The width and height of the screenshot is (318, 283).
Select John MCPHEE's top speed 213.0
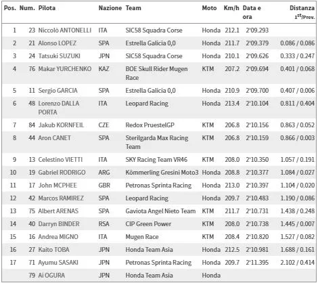point(232,185)
